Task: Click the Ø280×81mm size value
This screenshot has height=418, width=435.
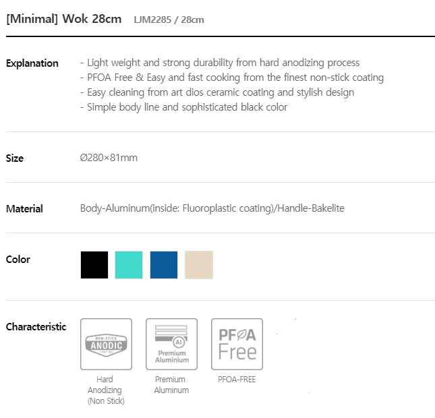Action: [x=109, y=158]
